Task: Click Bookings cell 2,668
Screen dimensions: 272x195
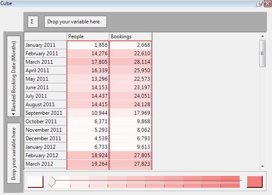Action: click(x=130, y=45)
